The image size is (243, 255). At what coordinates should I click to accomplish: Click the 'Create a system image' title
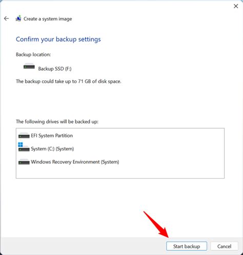coord(48,19)
